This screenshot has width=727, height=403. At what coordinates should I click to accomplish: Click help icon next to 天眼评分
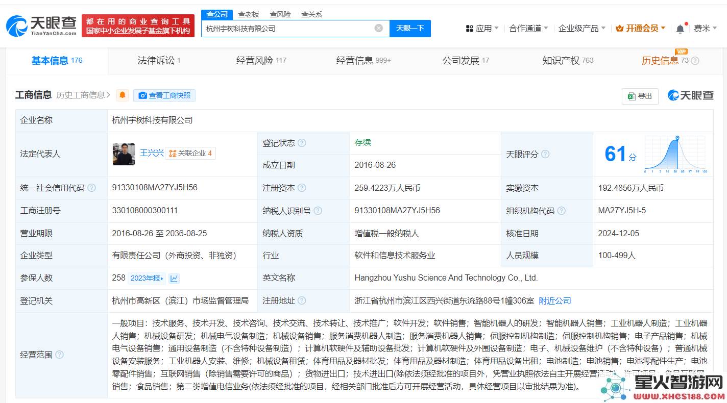[x=545, y=154]
